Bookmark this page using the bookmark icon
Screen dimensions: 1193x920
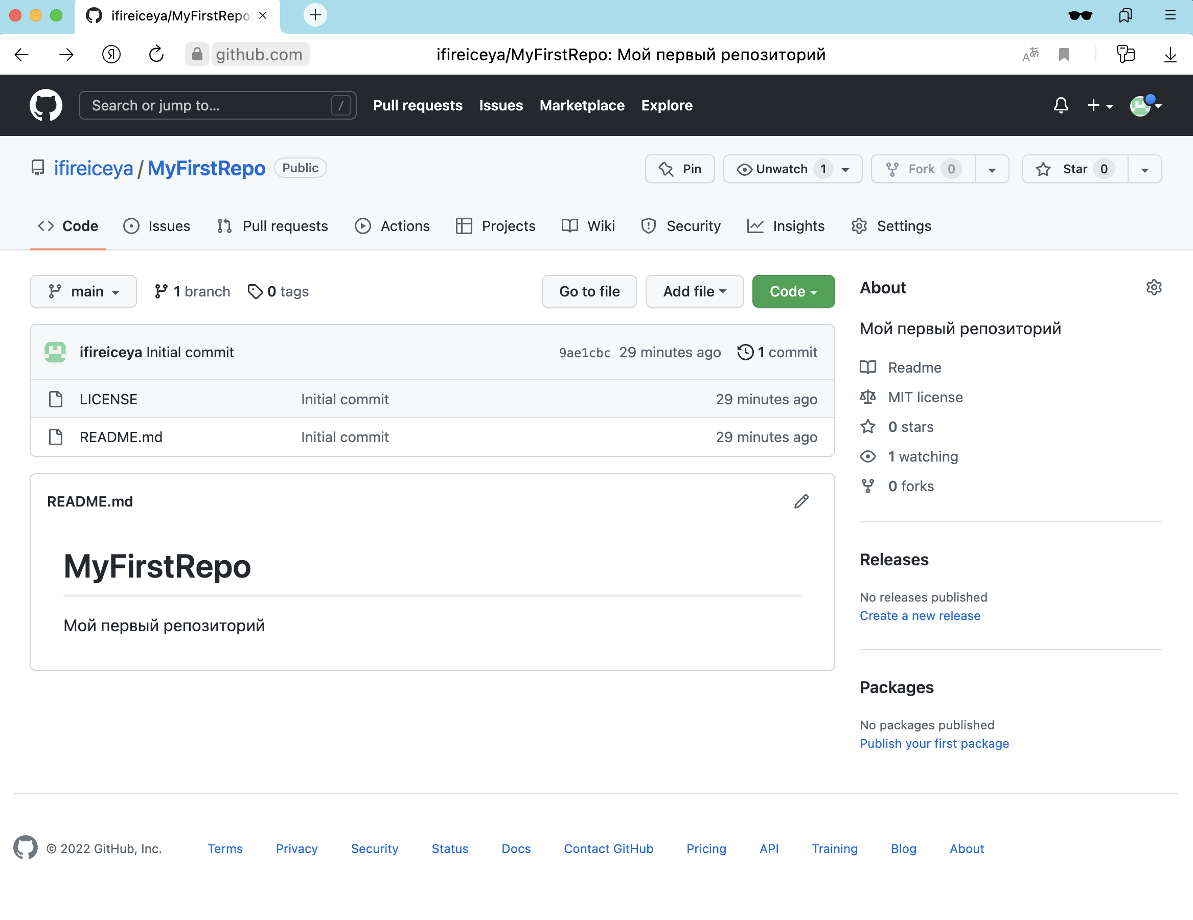[1064, 55]
